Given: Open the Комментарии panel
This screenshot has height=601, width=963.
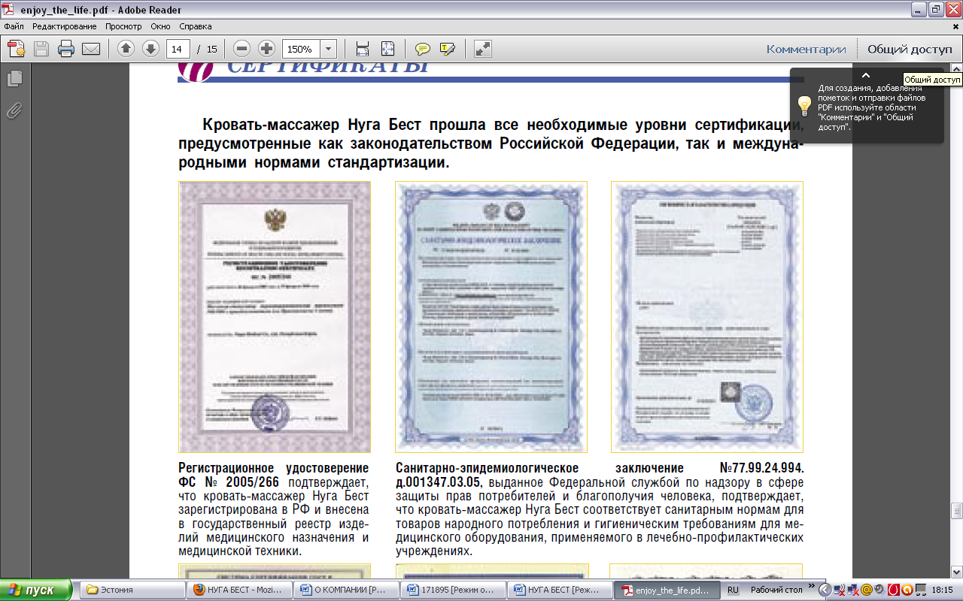Looking at the screenshot, I should (807, 49).
